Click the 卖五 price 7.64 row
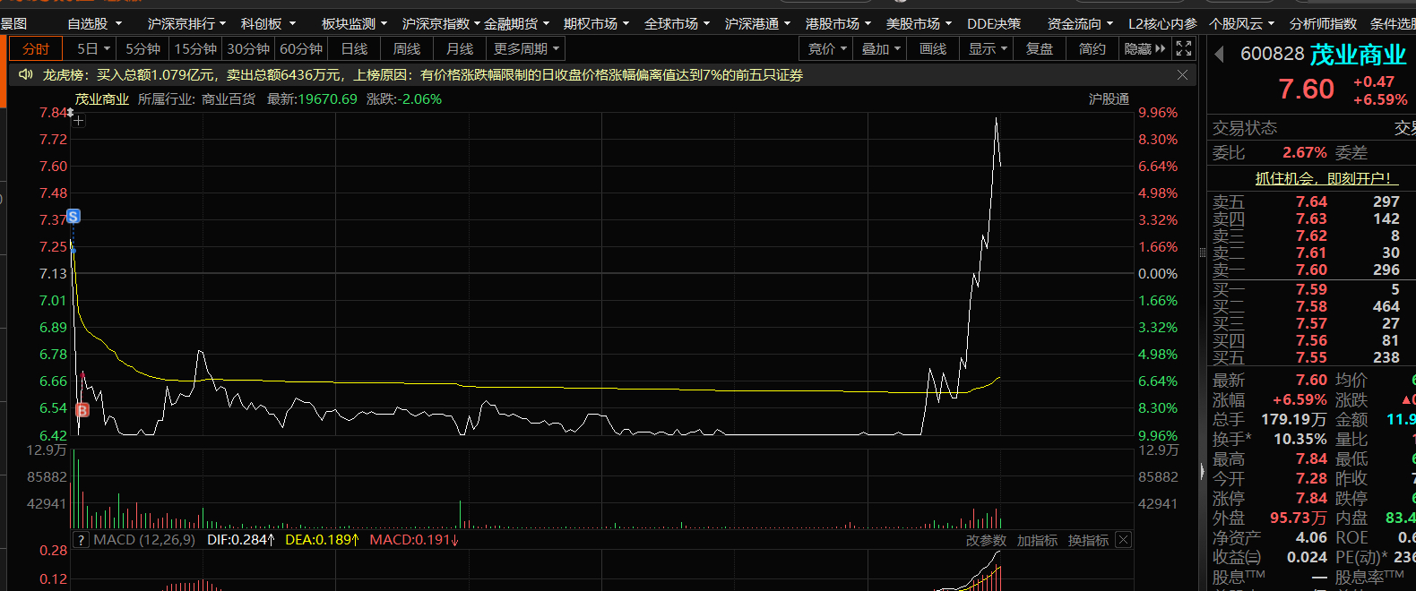Viewport: 1416px width, 591px height. [1311, 201]
